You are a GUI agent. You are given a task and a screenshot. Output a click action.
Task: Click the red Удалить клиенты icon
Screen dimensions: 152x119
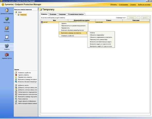click(x=16, y=75)
